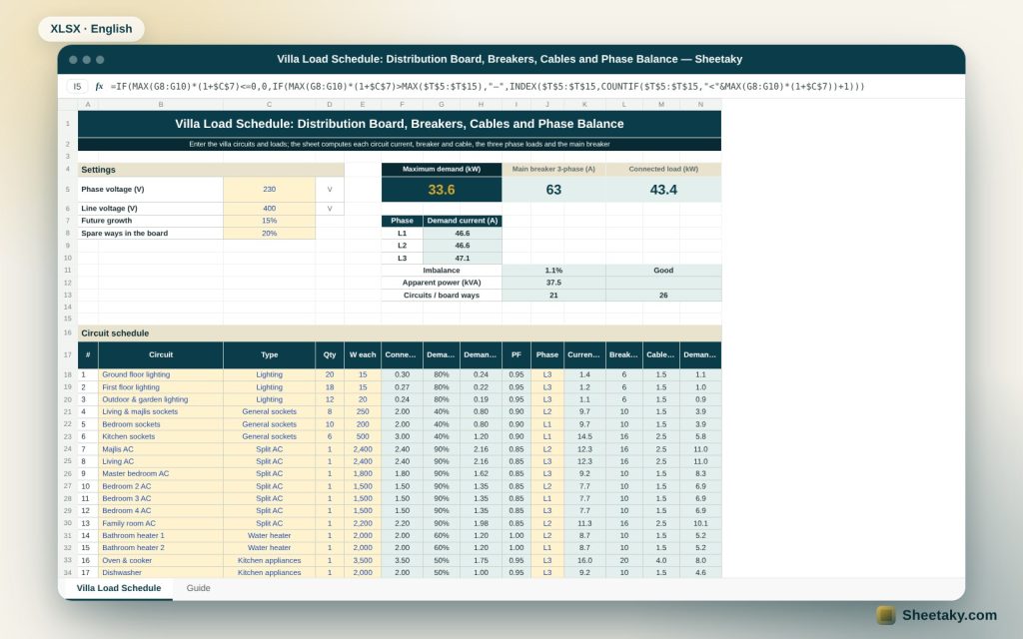This screenshot has height=639, width=1023.
Task: Select the Line voltage value 400 cell
Action: pos(269,209)
